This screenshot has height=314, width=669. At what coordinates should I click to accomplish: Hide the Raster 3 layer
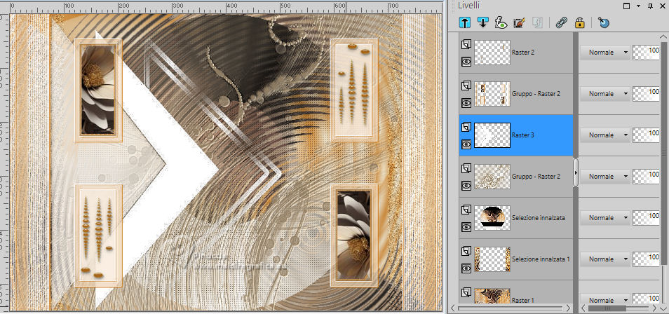click(x=466, y=144)
